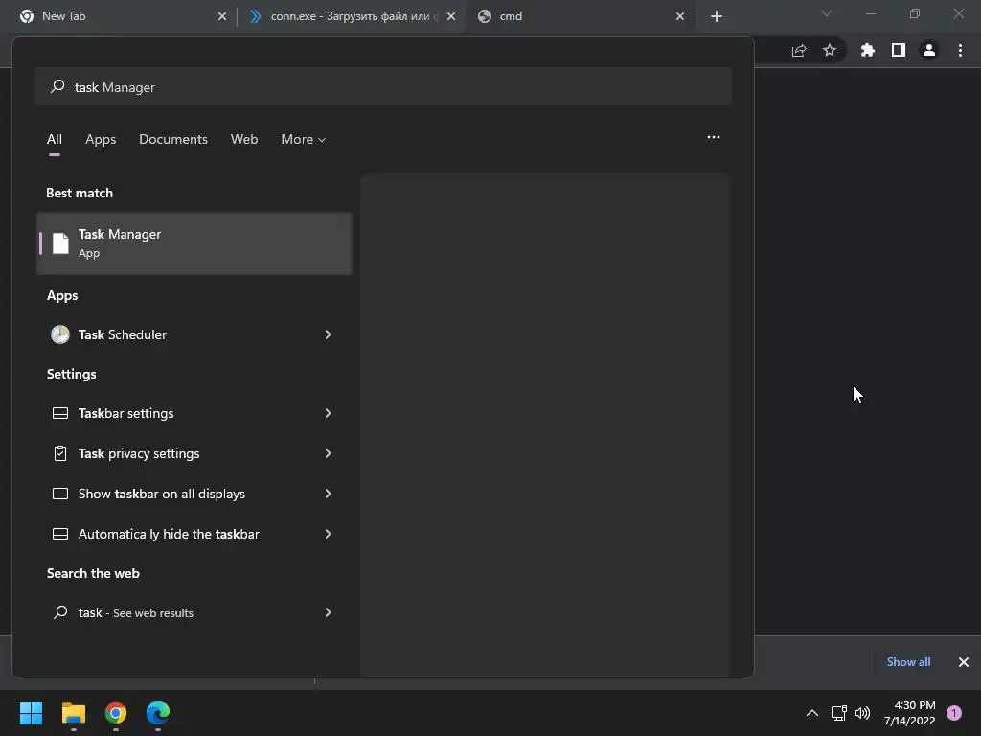Open task See web results entry
This screenshot has width=981, height=736.
194,612
